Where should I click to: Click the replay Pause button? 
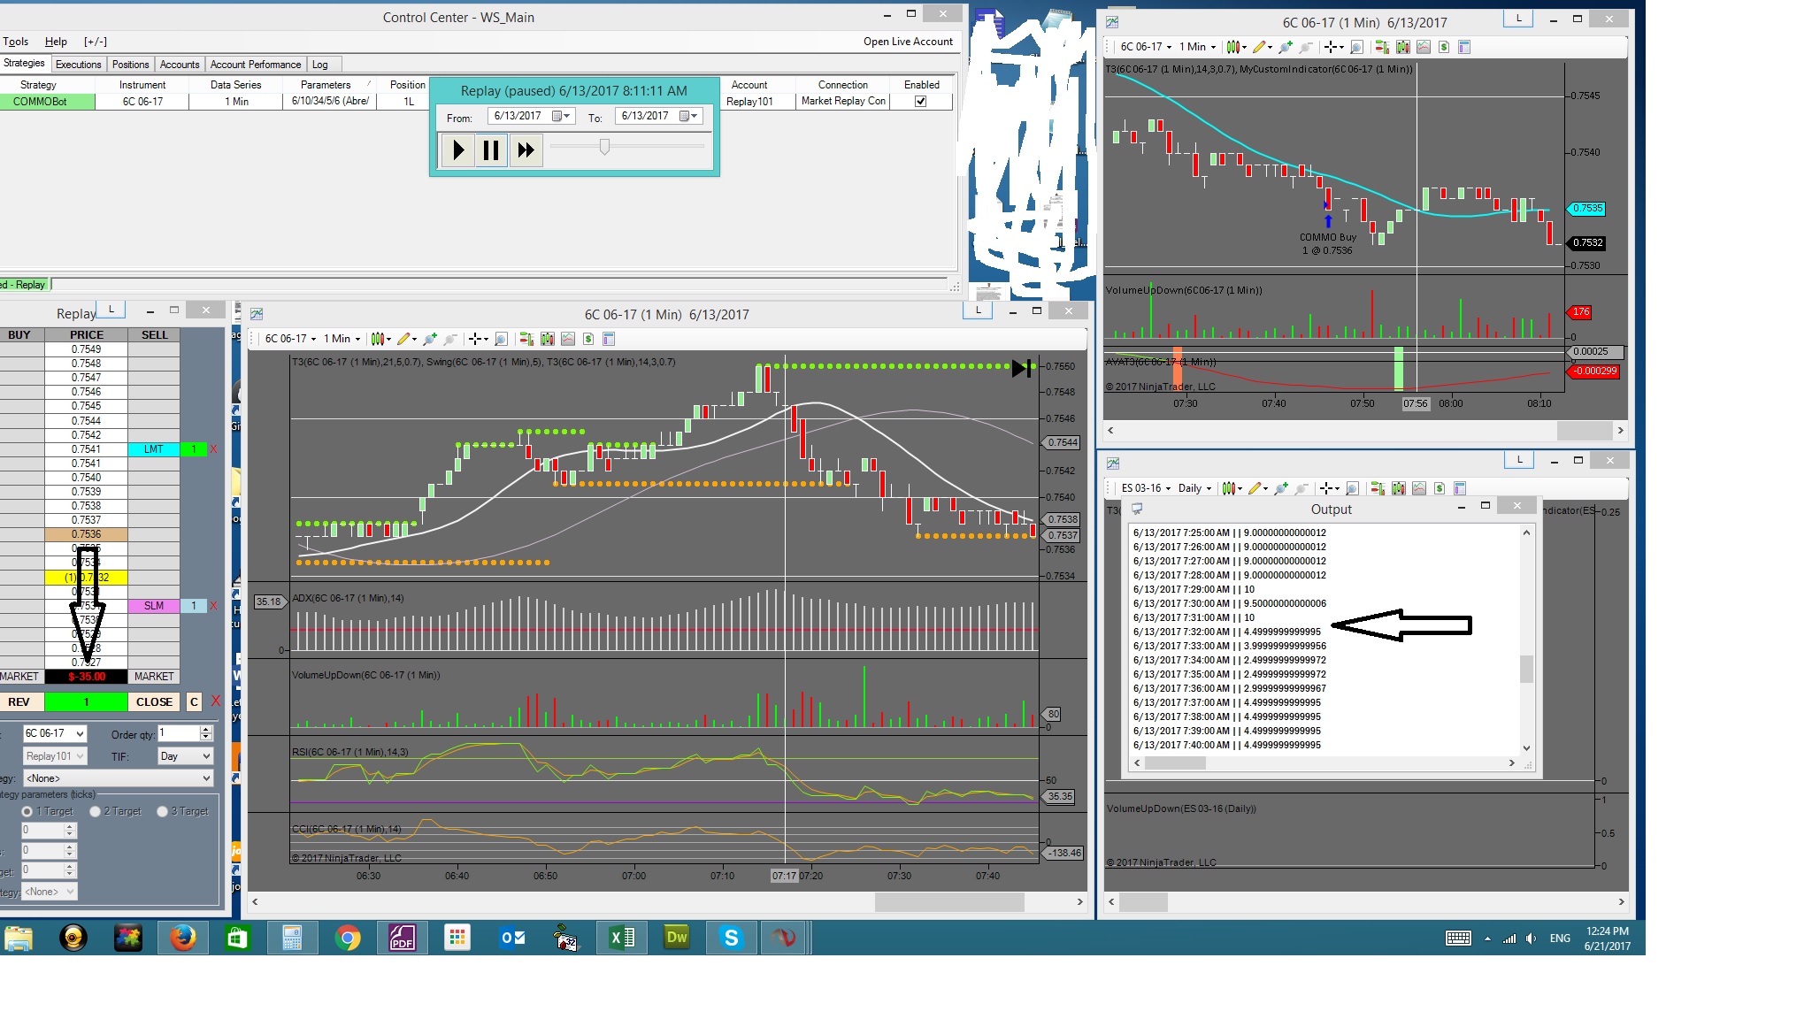(491, 150)
